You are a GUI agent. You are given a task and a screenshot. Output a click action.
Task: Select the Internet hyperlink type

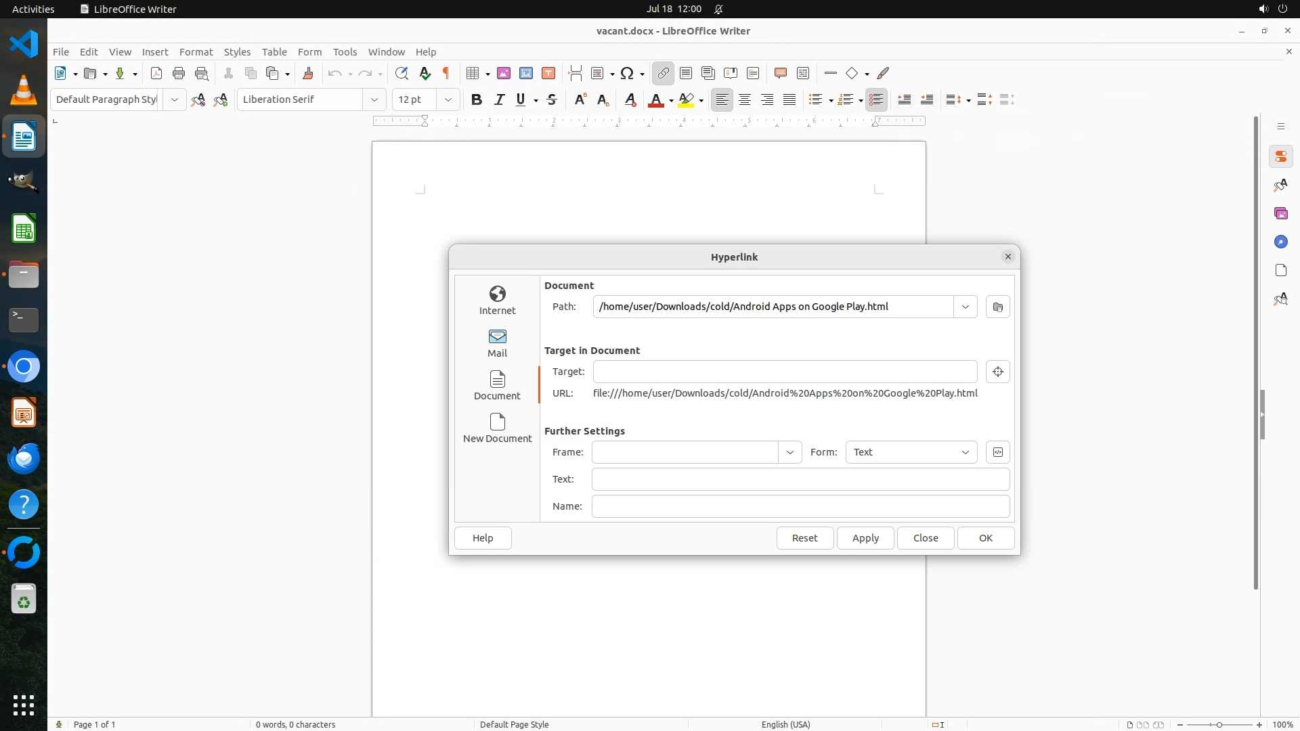click(497, 300)
